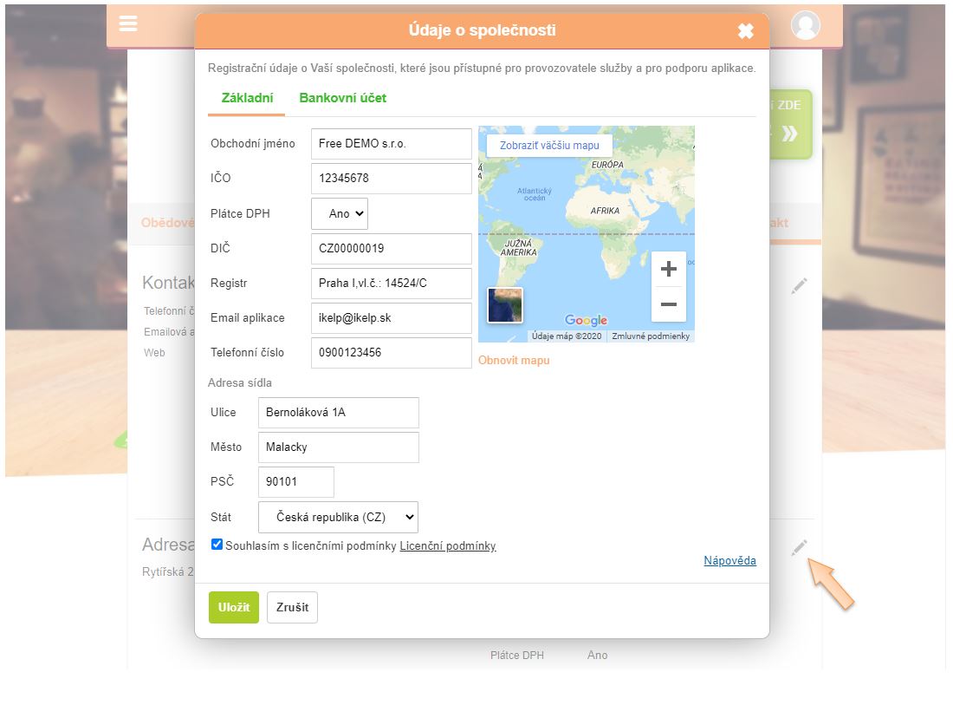Screen dimensions: 953x705
Task: Open the Nápověda help link
Action: pos(729,560)
